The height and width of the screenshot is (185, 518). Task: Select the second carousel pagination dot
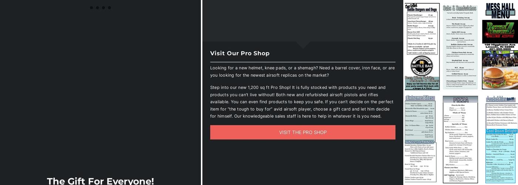(x=97, y=8)
